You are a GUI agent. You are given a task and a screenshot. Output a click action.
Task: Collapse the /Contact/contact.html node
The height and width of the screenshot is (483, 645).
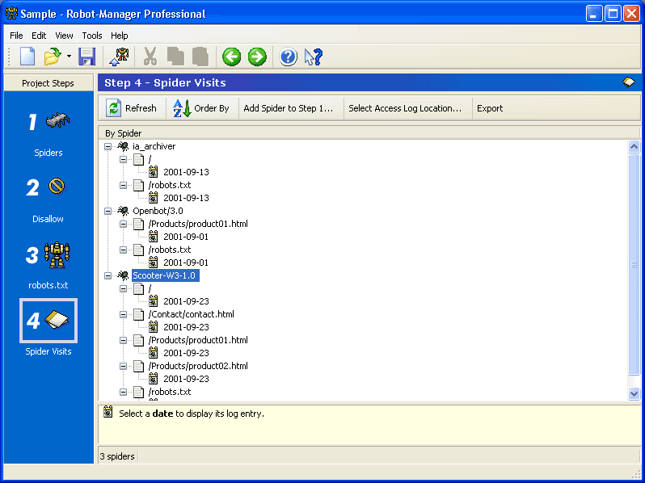(x=123, y=314)
